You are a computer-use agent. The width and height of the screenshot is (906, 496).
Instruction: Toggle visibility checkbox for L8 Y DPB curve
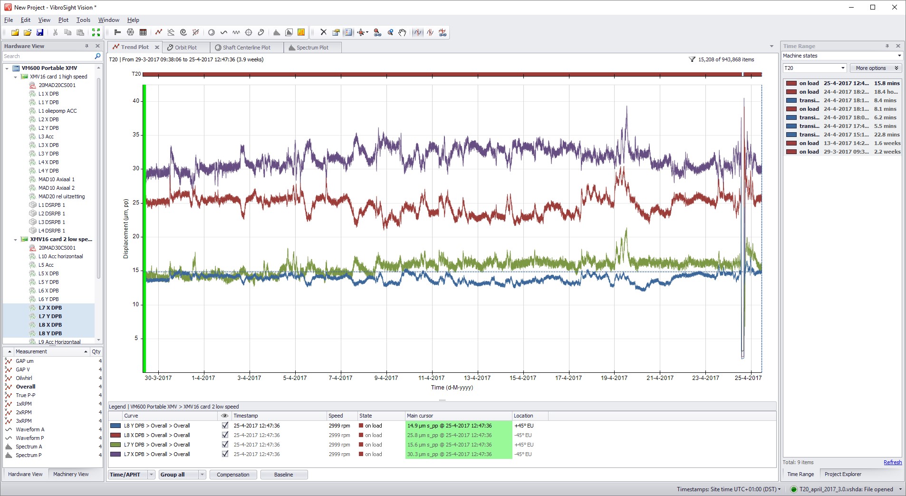coord(225,426)
